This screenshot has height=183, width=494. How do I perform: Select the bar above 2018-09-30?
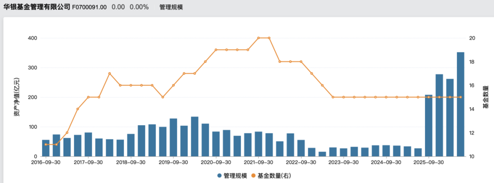tap(131, 145)
